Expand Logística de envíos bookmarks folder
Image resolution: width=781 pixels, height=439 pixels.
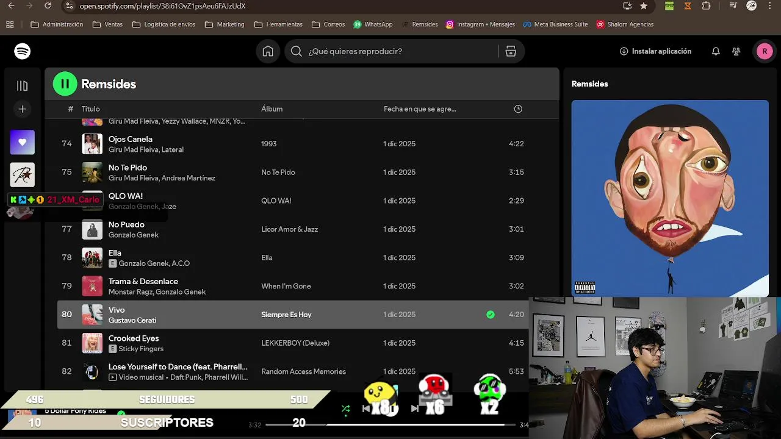point(164,24)
